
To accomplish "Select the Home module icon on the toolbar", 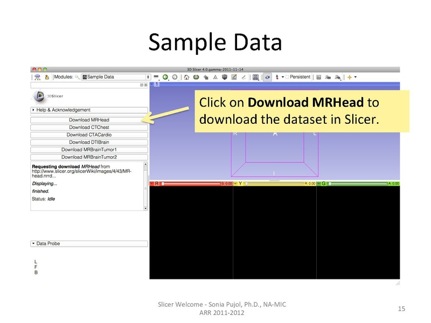I will [186, 77].
